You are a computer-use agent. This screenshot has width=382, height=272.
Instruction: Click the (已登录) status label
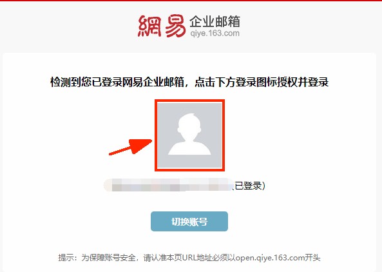tap(249, 186)
